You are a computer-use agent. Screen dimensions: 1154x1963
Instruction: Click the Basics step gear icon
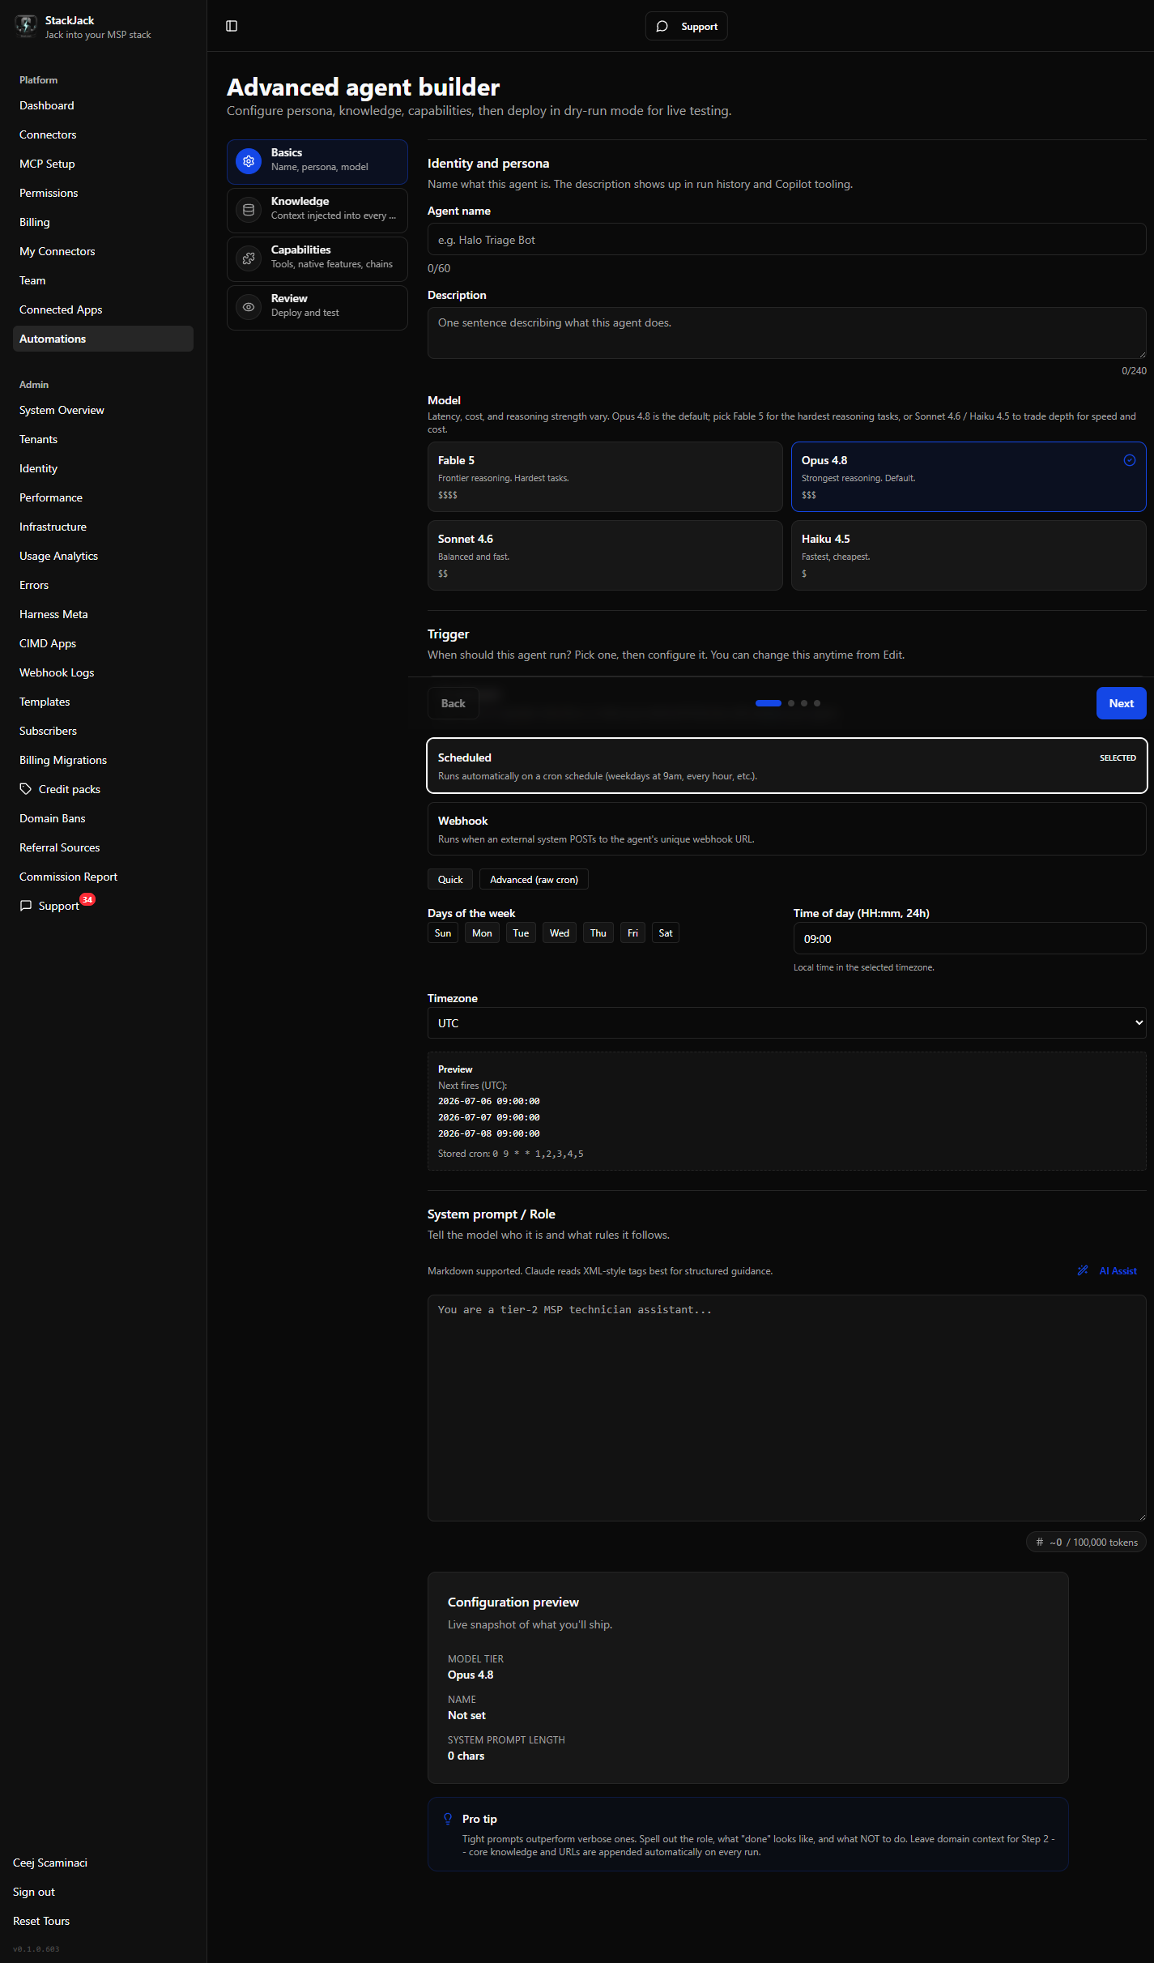[x=249, y=161]
